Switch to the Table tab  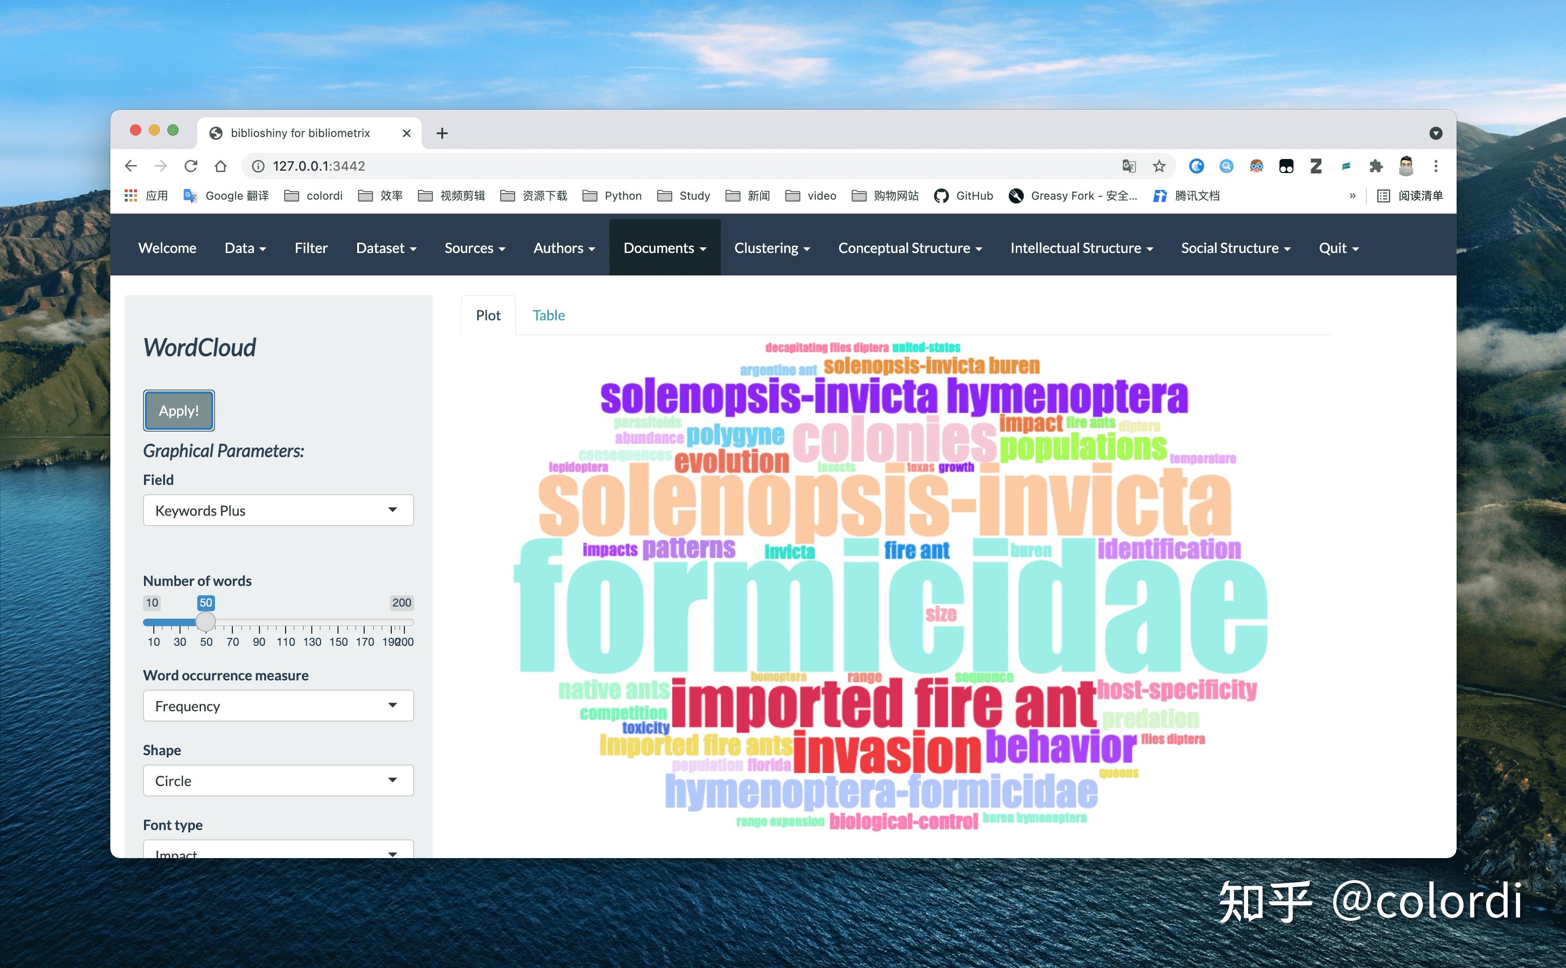point(548,315)
